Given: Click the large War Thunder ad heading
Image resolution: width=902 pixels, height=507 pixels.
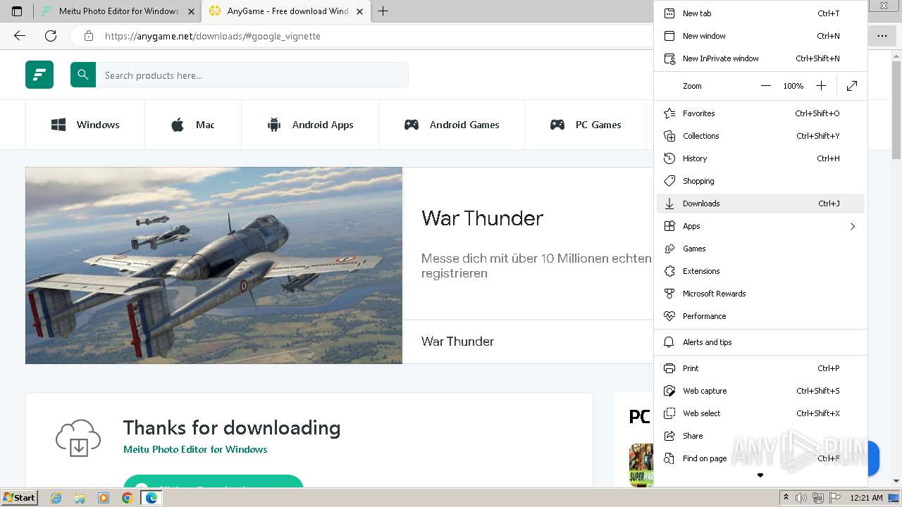Looking at the screenshot, I should tap(482, 218).
